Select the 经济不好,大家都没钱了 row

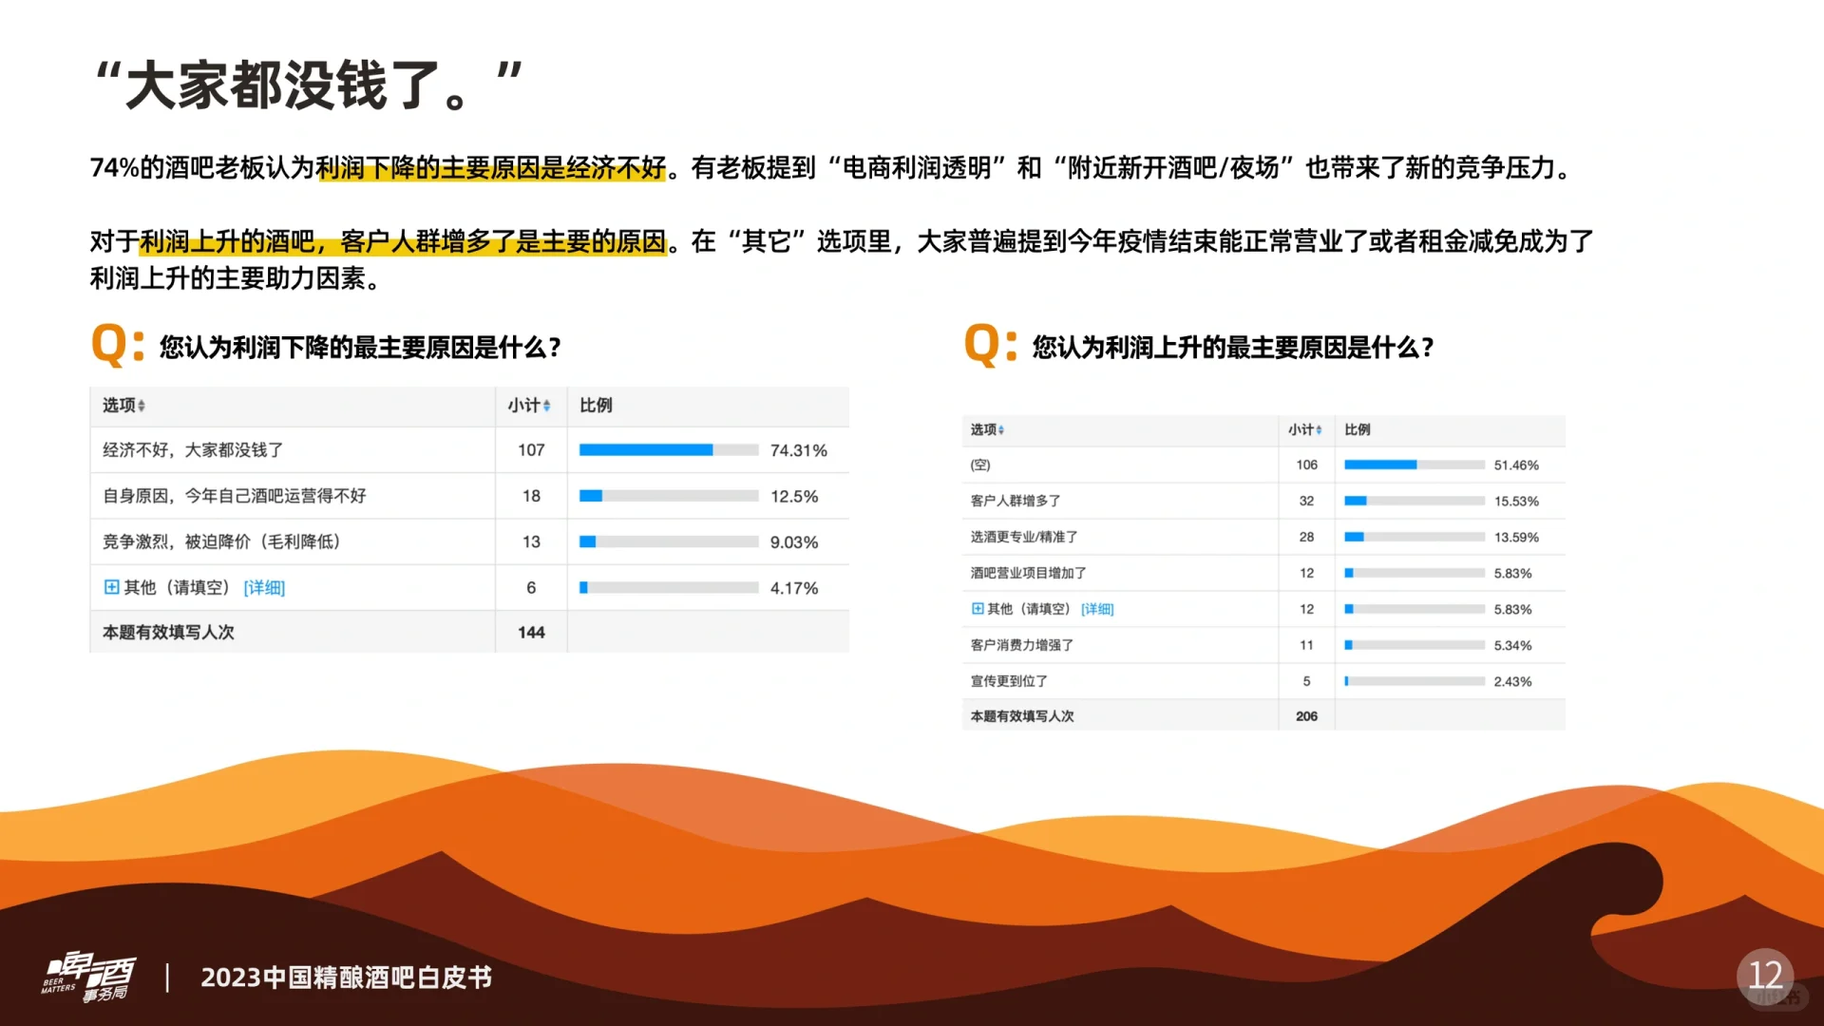click(193, 450)
